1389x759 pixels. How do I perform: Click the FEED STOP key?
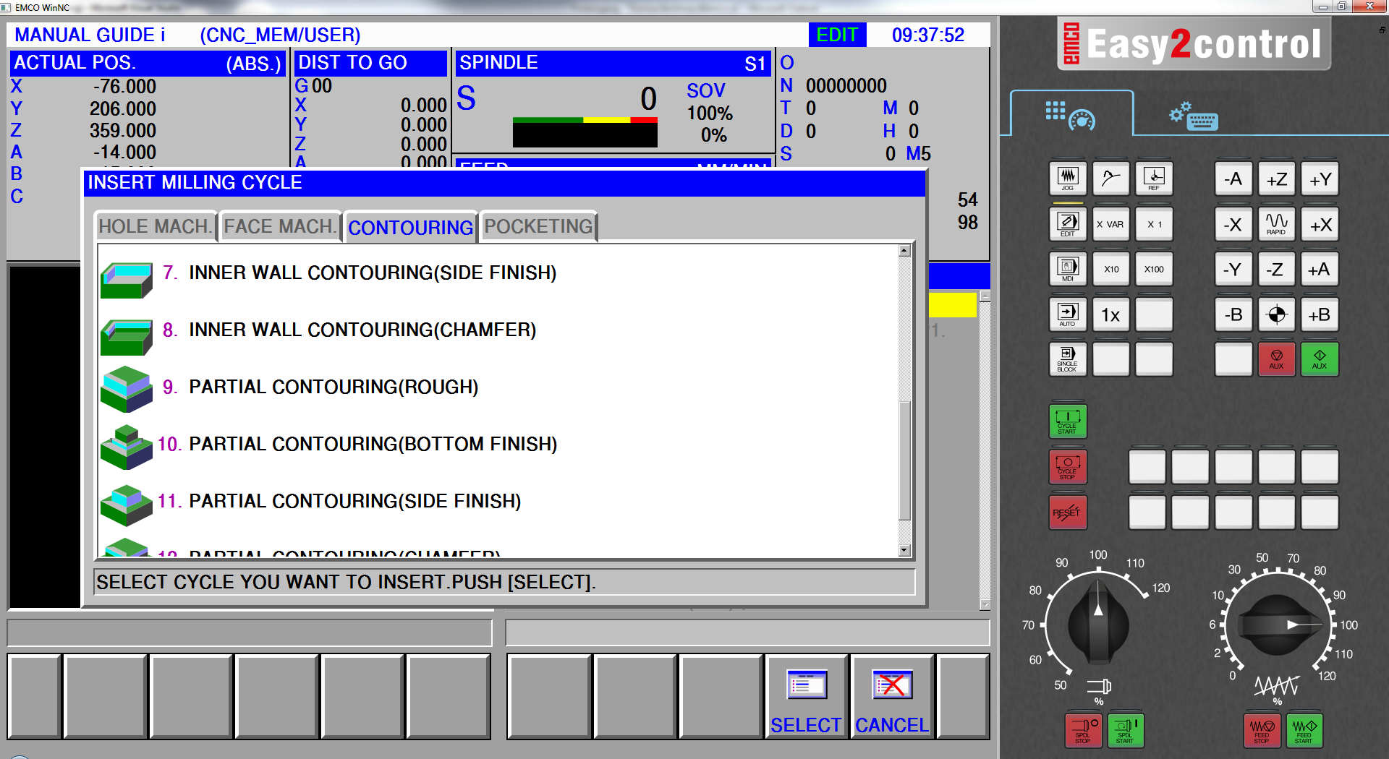(x=1262, y=730)
